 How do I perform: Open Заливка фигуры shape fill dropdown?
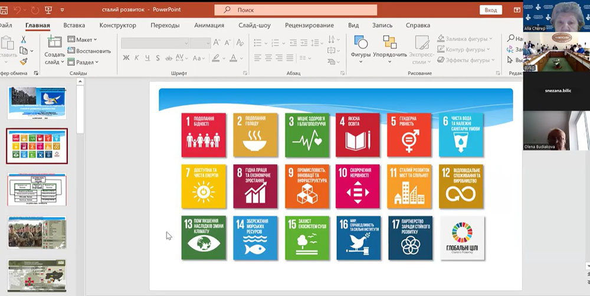[464, 39]
